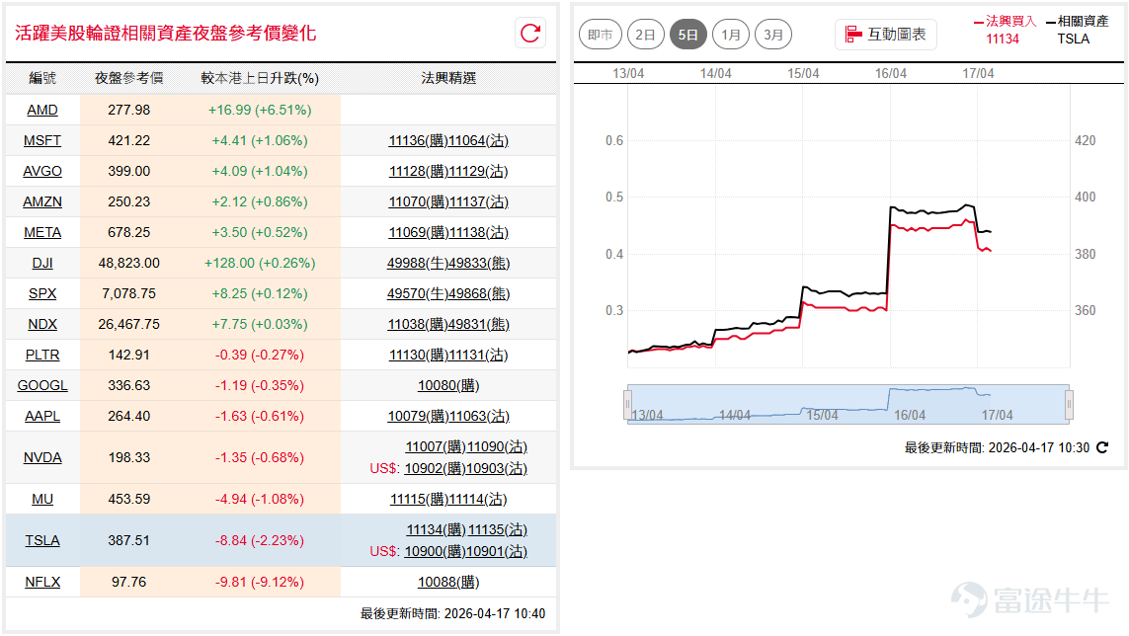The height and width of the screenshot is (636, 1129).
Task: Open MSFT call warrant 11136(購)
Action: 418,140
